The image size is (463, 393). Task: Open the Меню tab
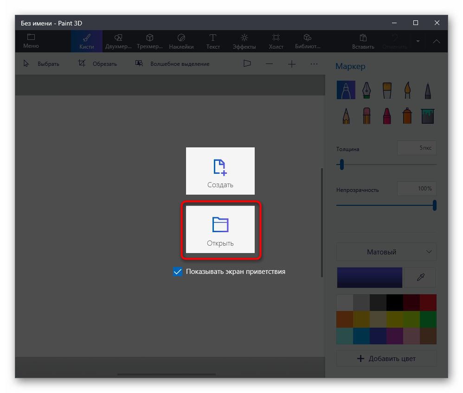pos(31,41)
